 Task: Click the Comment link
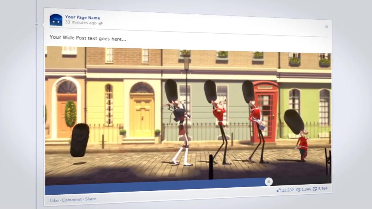click(72, 200)
